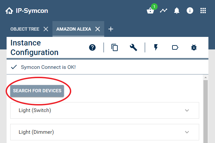Click the copy instance icon

tap(115, 47)
